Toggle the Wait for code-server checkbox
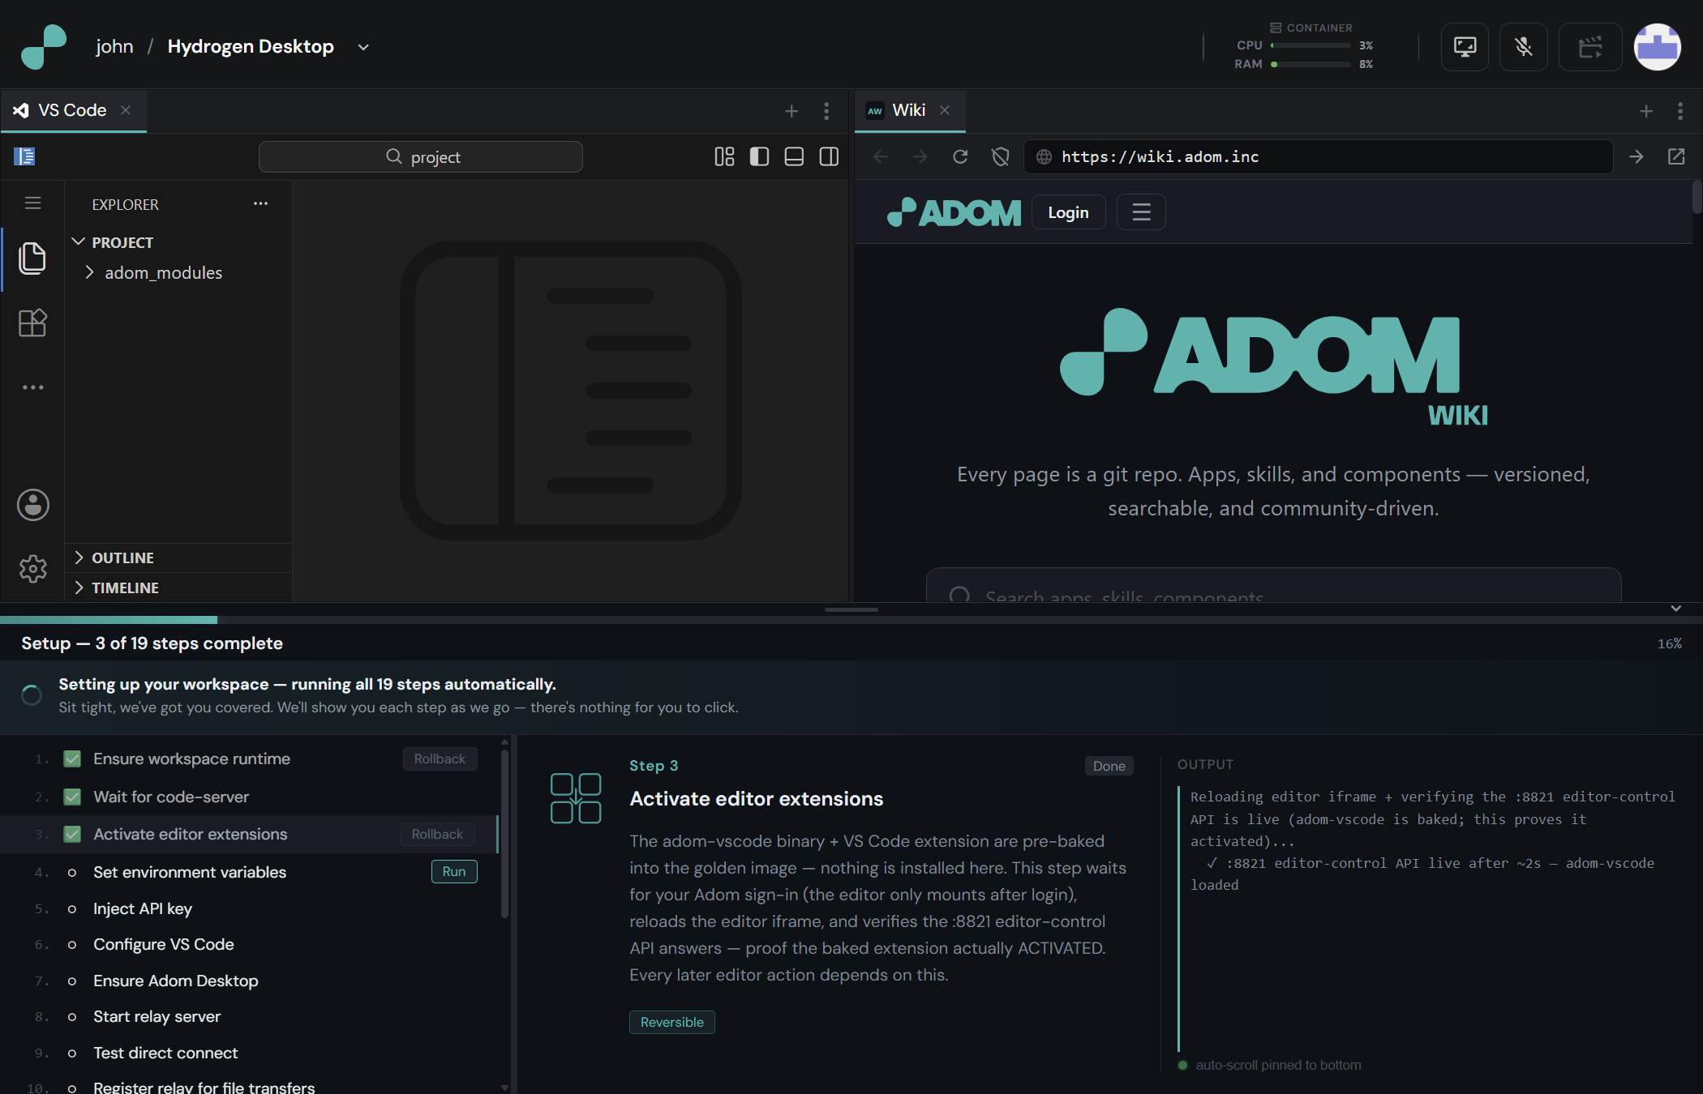Image resolution: width=1703 pixels, height=1094 pixels. 72,797
